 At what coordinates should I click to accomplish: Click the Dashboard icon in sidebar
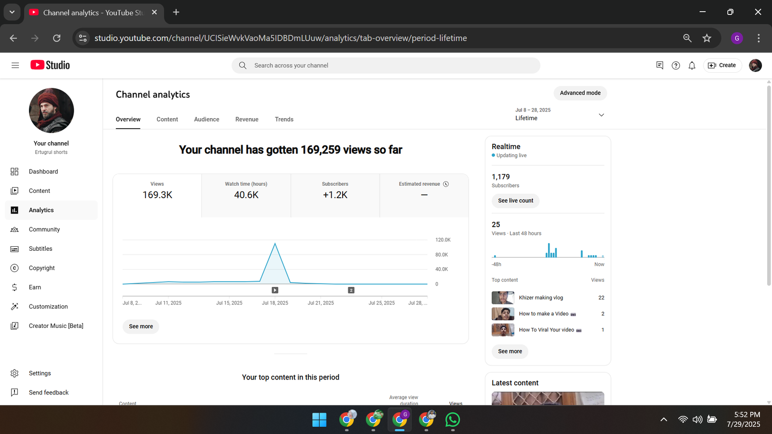coord(14,172)
